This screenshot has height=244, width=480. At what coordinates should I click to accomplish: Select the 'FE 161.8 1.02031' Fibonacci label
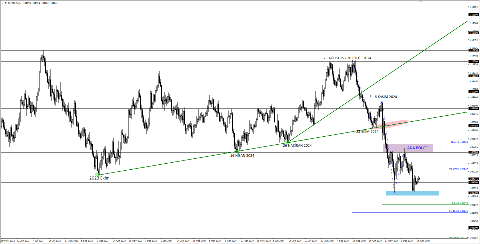click(x=458, y=211)
